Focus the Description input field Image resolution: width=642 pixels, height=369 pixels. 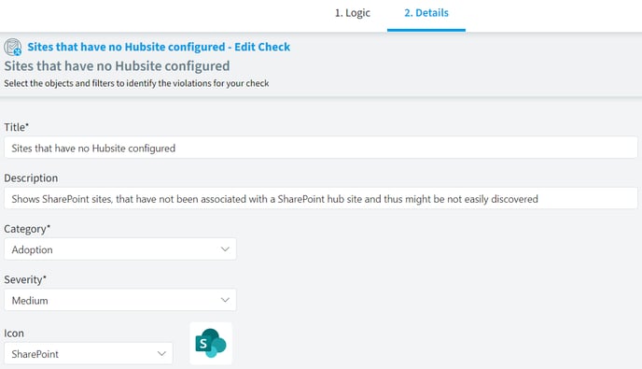[321, 198]
